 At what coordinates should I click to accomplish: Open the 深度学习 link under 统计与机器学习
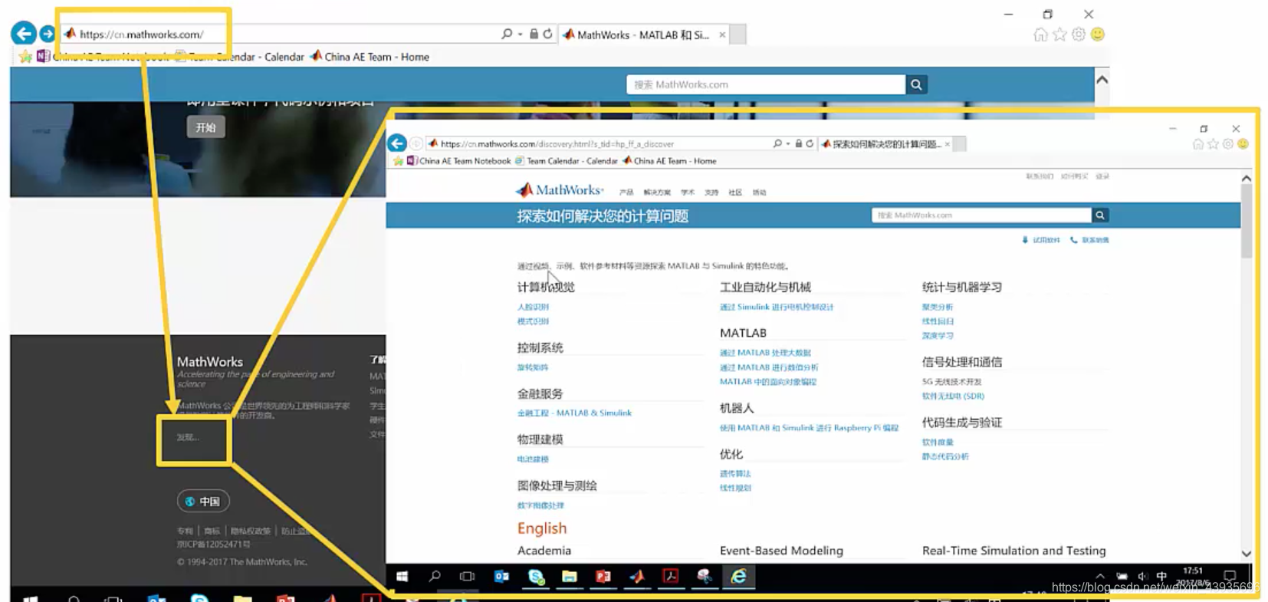pos(938,336)
